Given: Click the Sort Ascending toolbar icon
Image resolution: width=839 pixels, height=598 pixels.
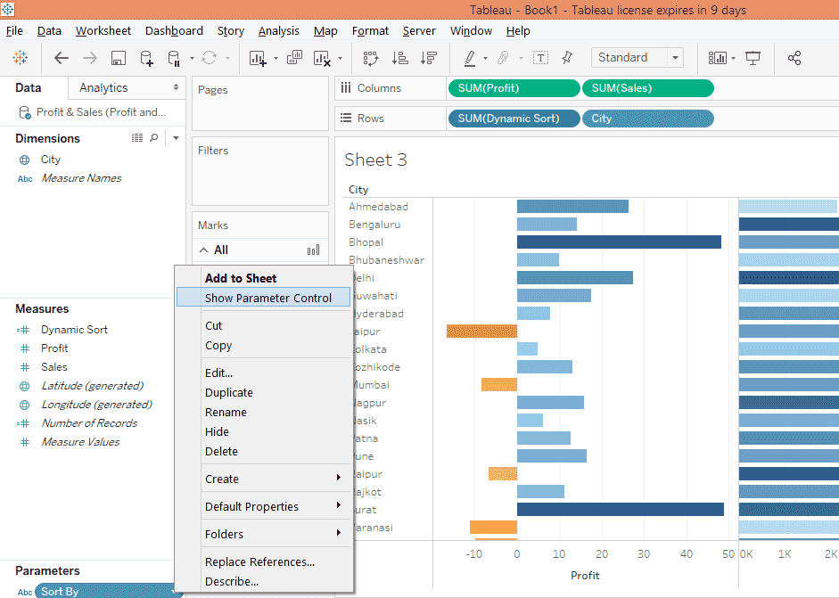Looking at the screenshot, I should click(x=399, y=58).
